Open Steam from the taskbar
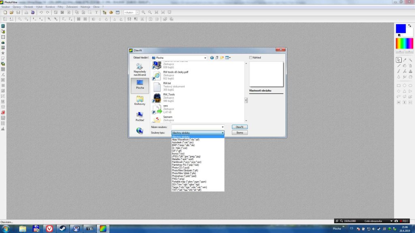415x233 pixels. [63, 229]
